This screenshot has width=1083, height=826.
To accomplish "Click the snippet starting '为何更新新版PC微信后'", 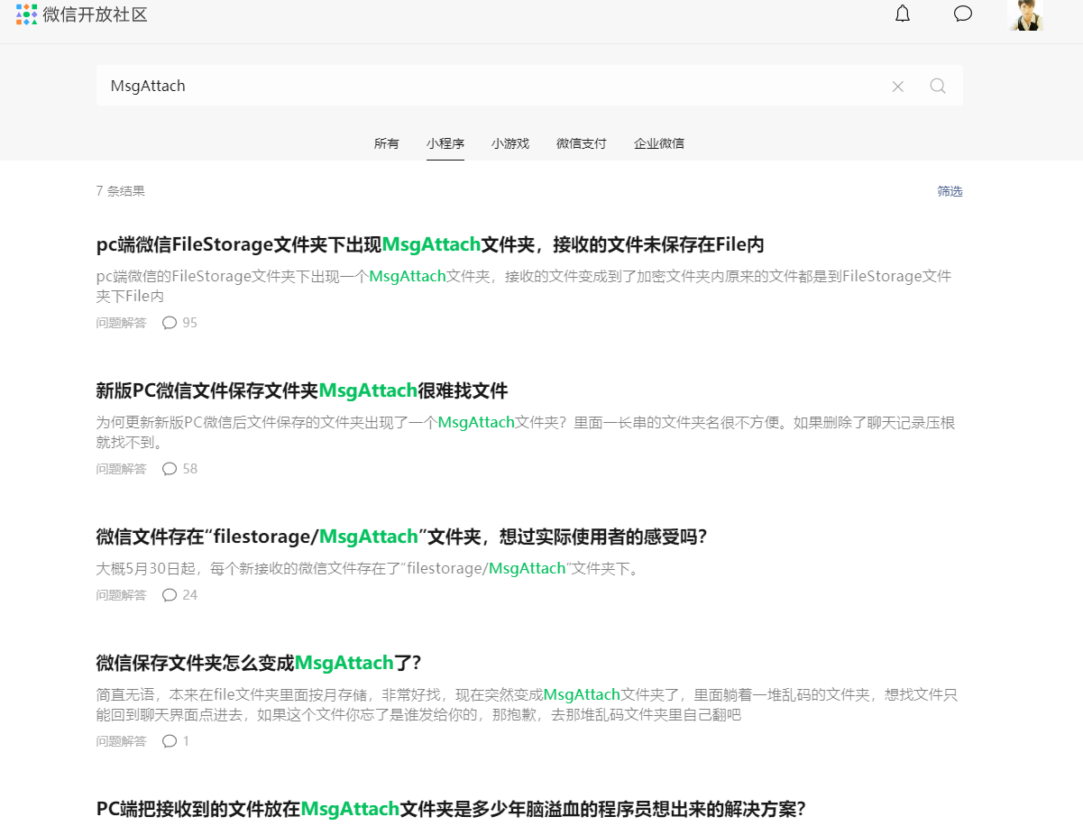I will point(526,432).
